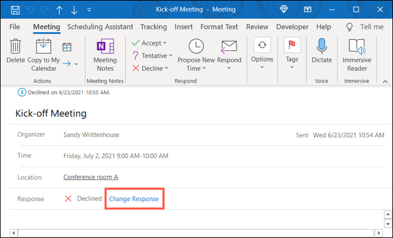Click the horizontal scrollbar right arrow
The height and width of the screenshot is (238, 393).
pyautogui.click(x=379, y=233)
